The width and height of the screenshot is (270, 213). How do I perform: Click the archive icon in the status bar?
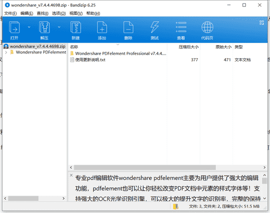click(175, 207)
